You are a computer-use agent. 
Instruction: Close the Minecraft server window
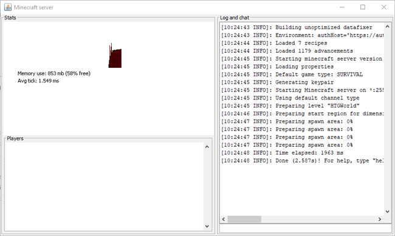coord(383,7)
